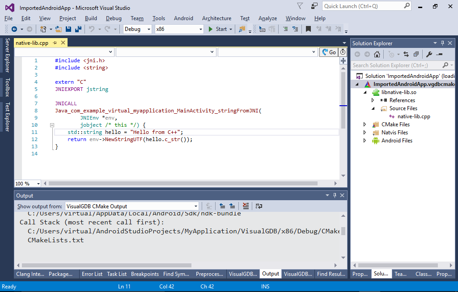Toggle auto-hide pin on Output panel

click(334, 196)
